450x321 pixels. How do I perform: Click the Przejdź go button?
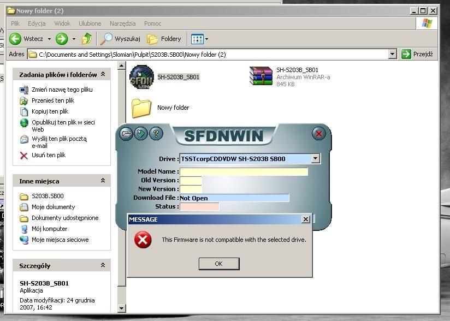pos(417,54)
